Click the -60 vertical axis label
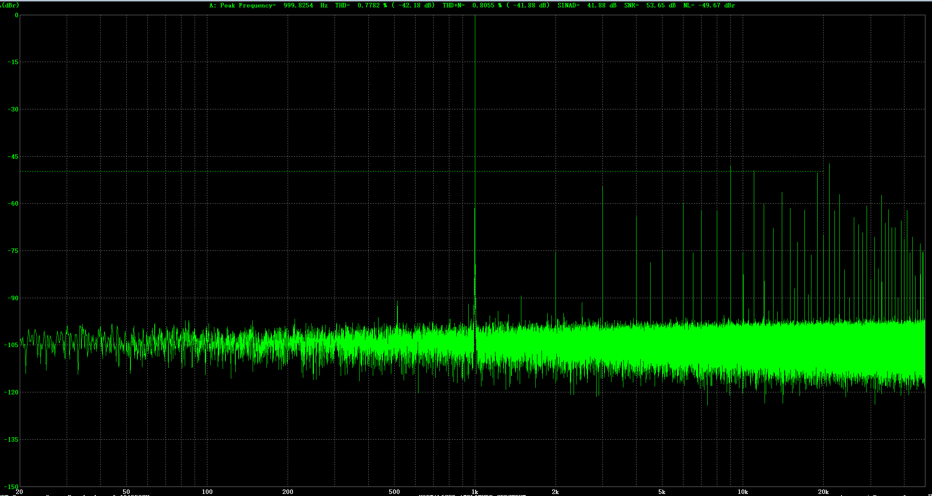This screenshot has width=932, height=496. (13, 204)
